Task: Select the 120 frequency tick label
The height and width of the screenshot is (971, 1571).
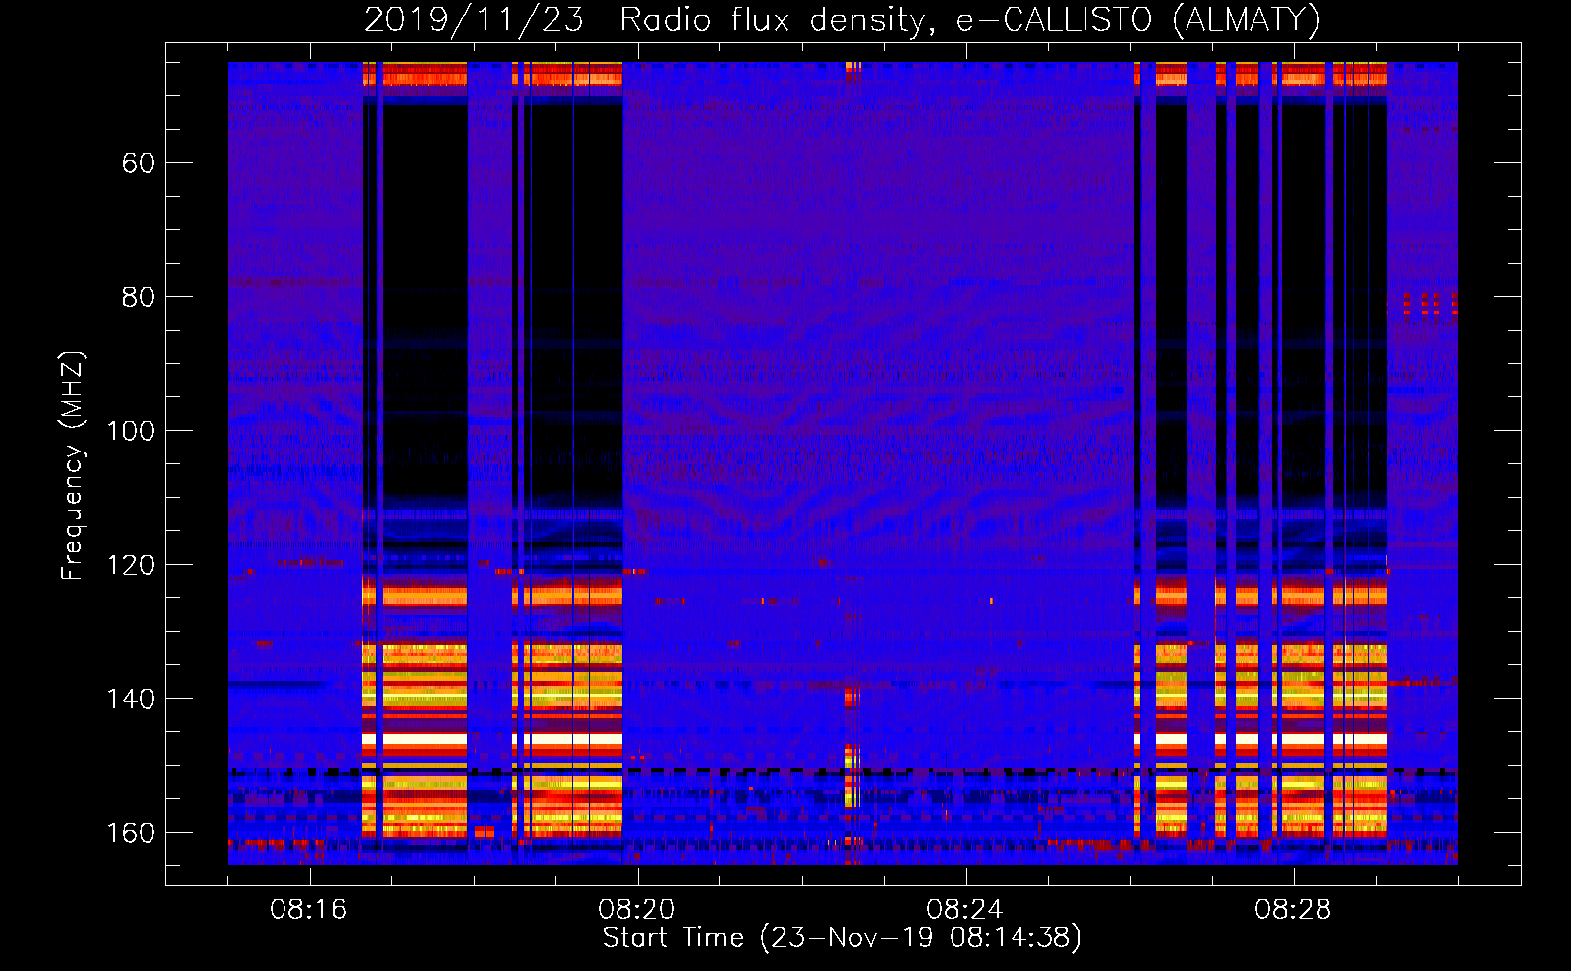Action: (130, 565)
